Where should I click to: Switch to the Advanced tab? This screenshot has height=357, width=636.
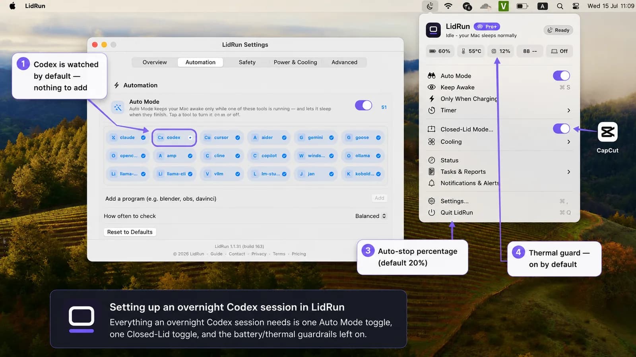tap(344, 62)
